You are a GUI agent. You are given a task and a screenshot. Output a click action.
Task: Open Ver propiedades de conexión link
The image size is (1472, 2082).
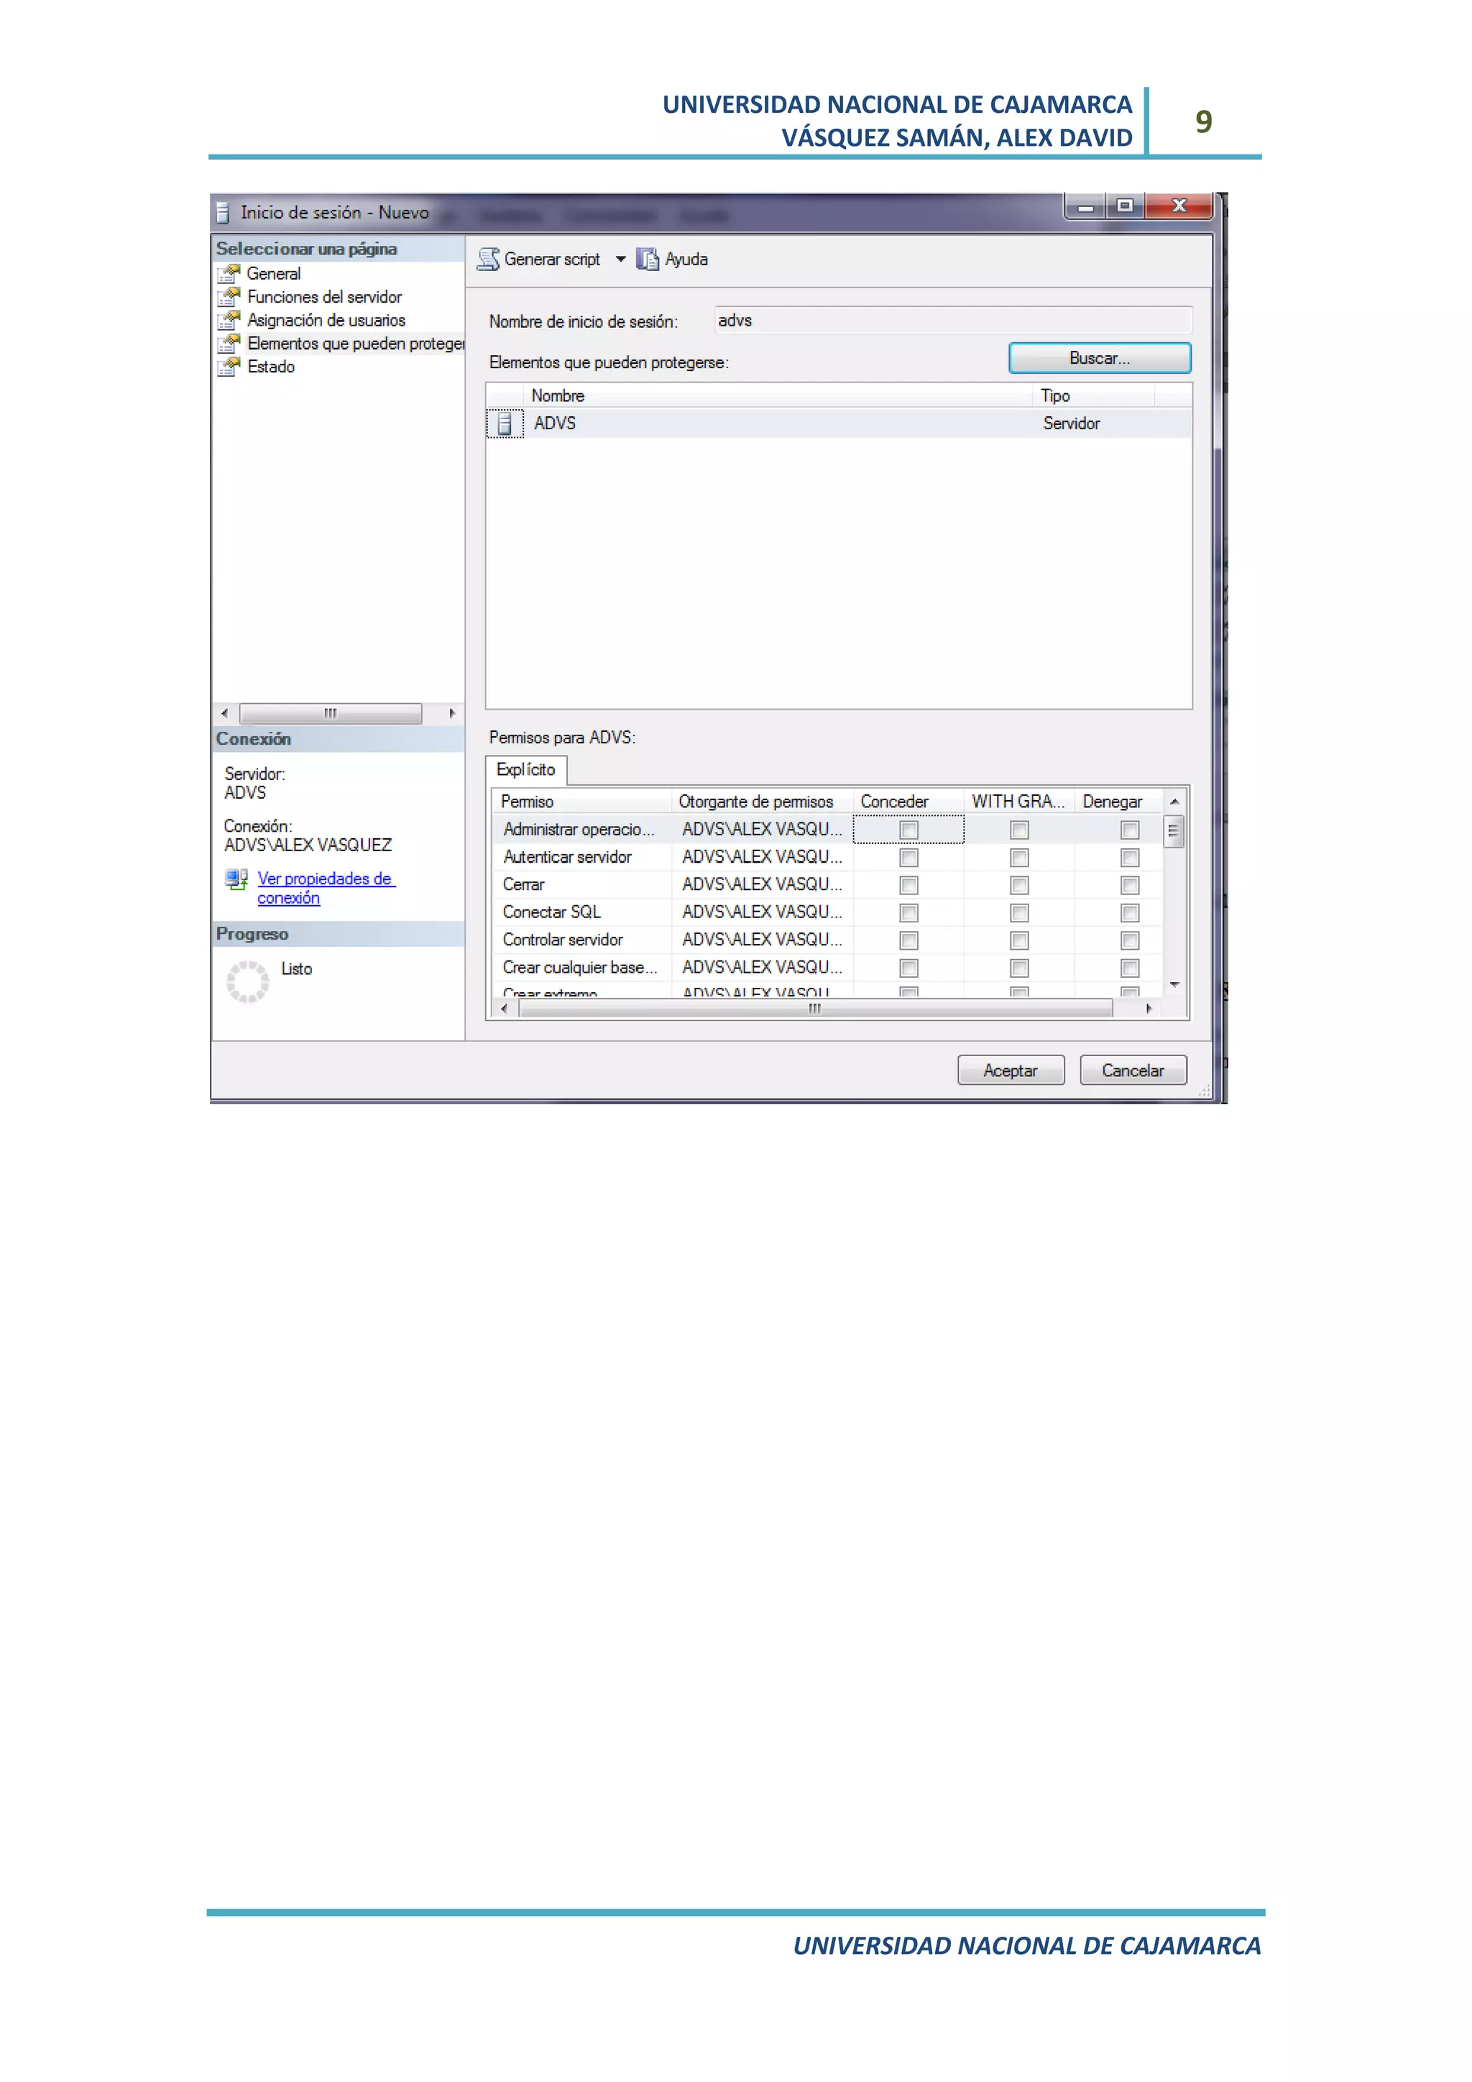[x=323, y=879]
